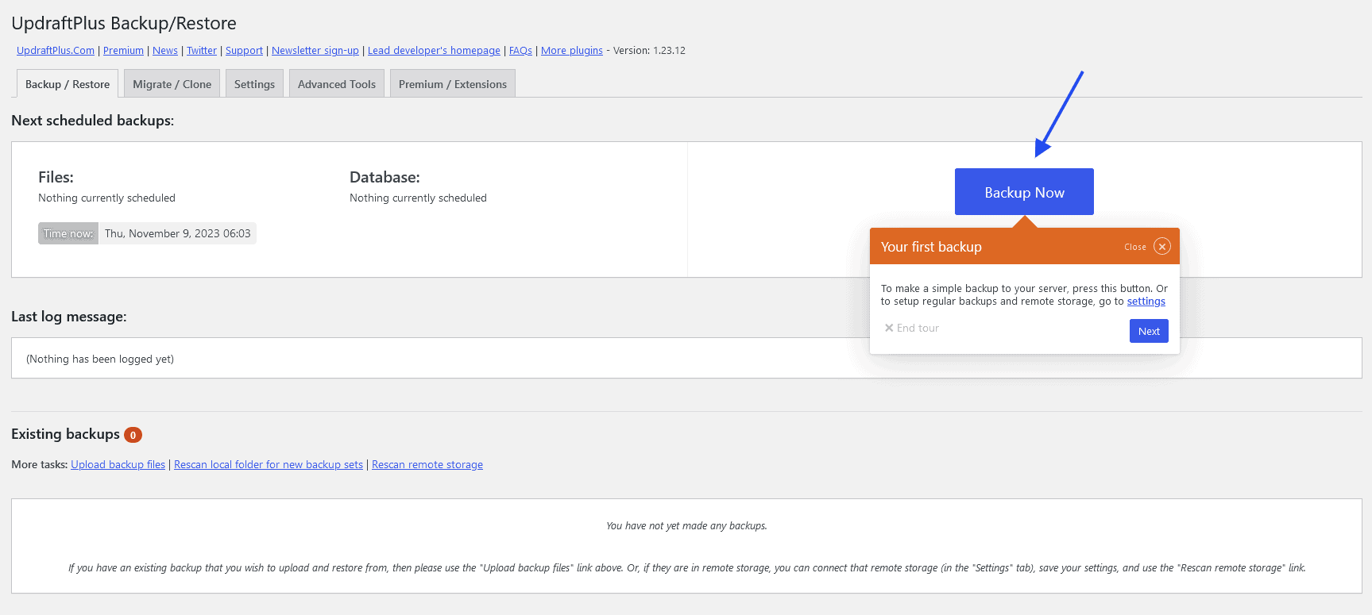
Task: Click the Support link
Action: [244, 51]
